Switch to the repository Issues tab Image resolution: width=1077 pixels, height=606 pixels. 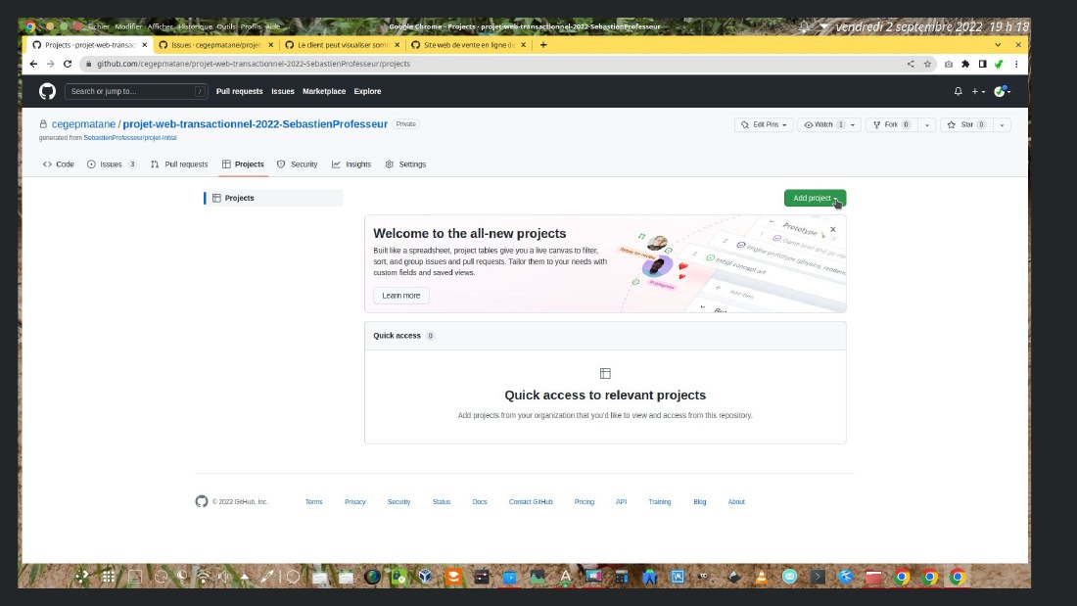coord(112,164)
